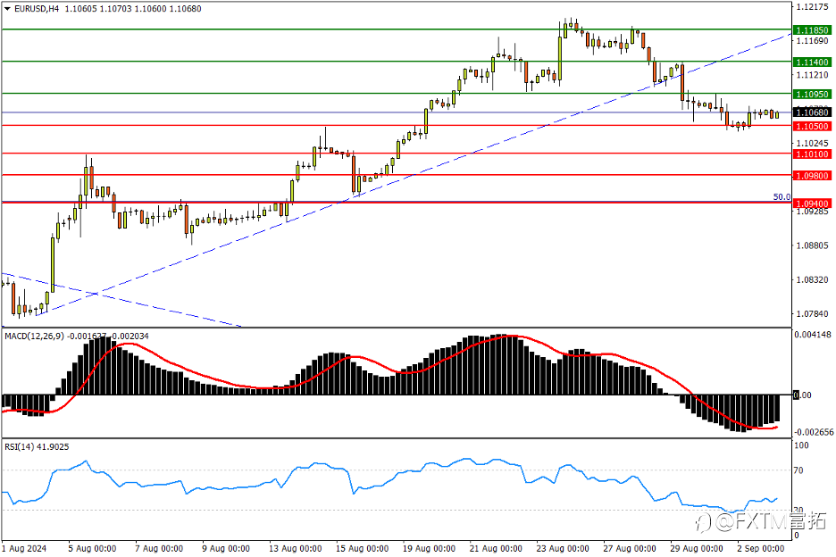Click the 1.07840 price axis value
Image resolution: width=836 pixels, height=557 pixels.
pos(812,313)
